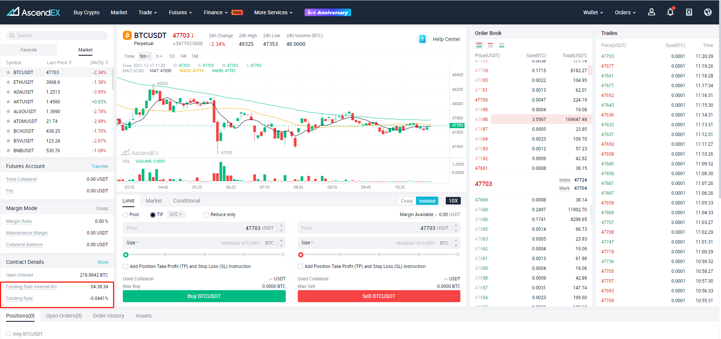Increase buy price with stepper arrow
This screenshot has width=721, height=339.
coord(281,225)
